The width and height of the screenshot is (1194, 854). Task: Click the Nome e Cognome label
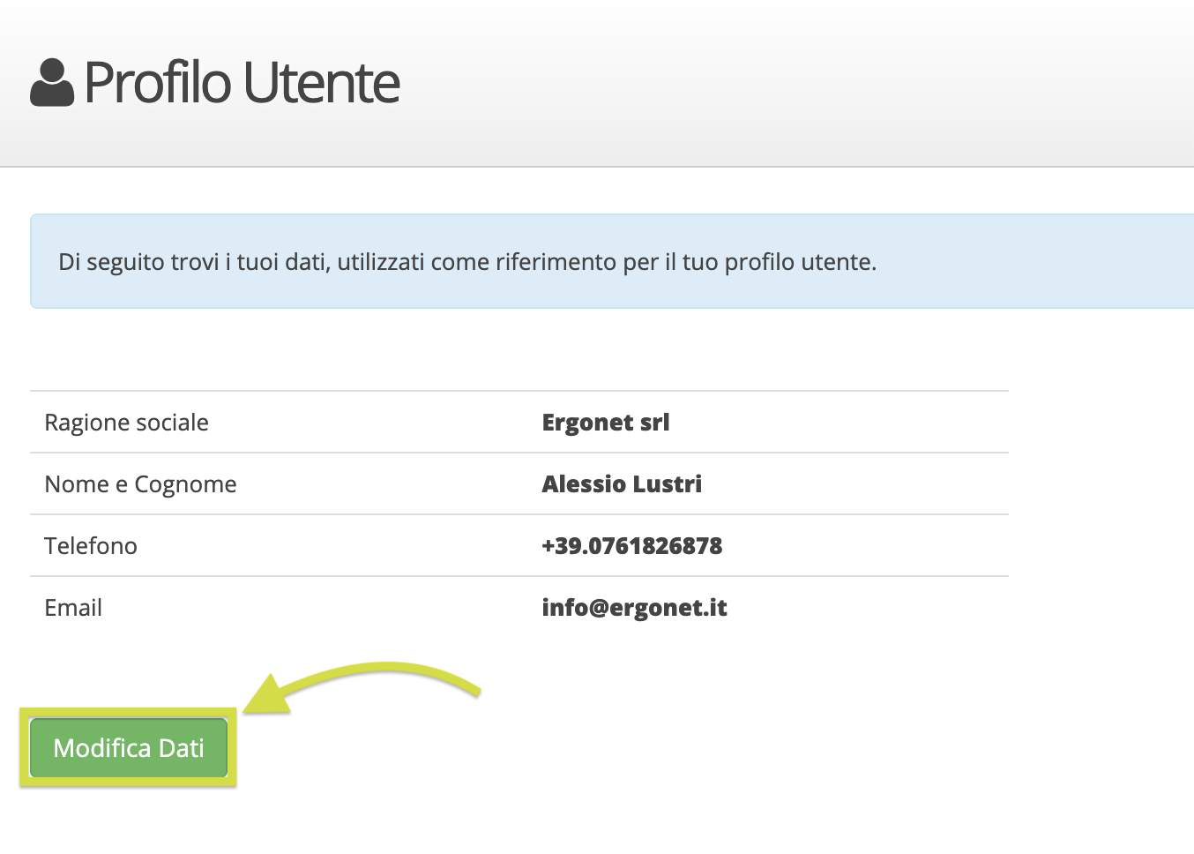(140, 483)
